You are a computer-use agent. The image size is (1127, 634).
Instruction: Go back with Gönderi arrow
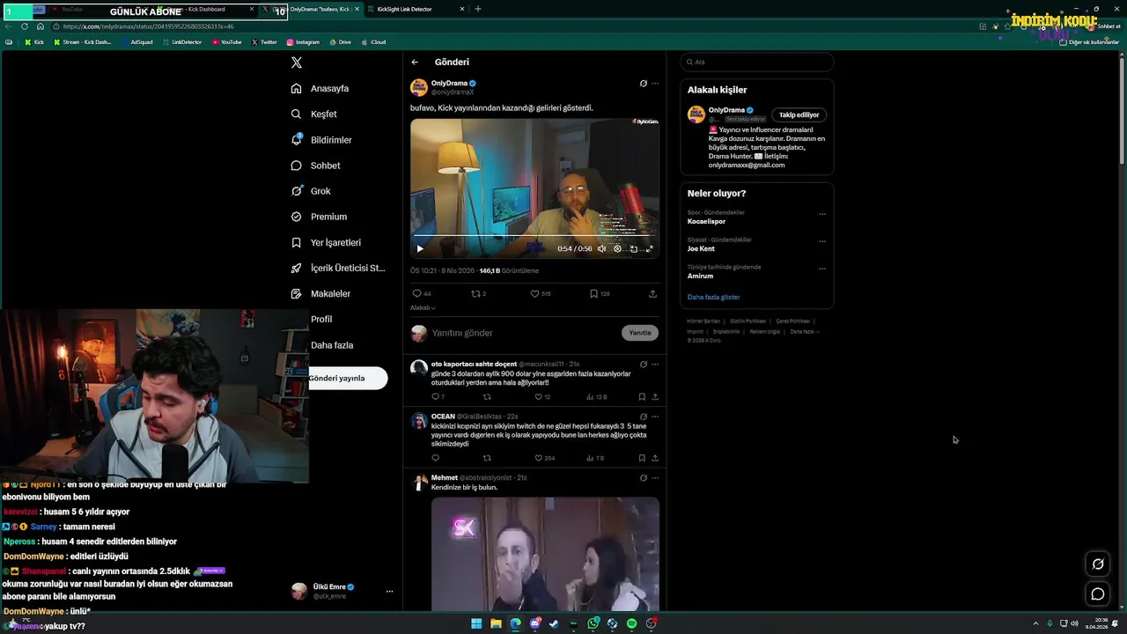click(x=415, y=62)
